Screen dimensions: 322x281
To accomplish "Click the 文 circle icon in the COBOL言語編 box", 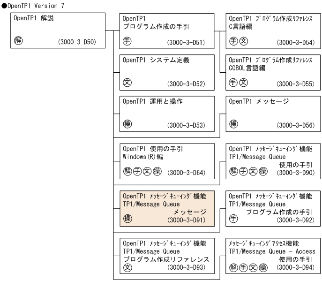I will tap(243, 83).
